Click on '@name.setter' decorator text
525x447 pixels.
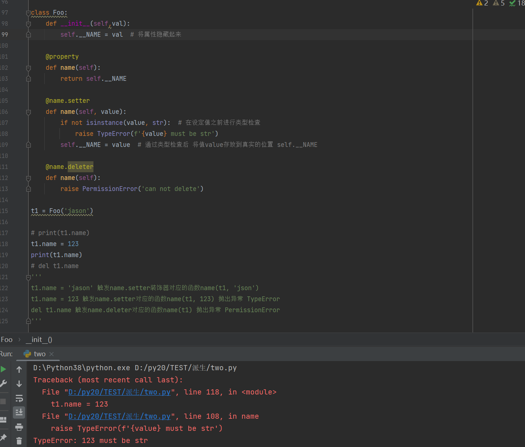click(x=68, y=101)
